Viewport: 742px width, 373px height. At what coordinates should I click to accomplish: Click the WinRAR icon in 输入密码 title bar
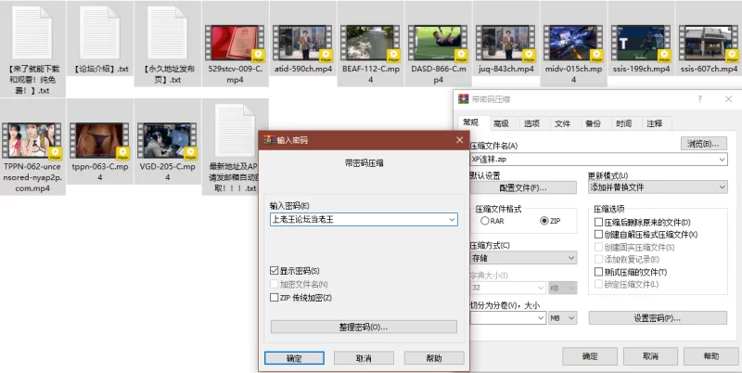tap(268, 140)
